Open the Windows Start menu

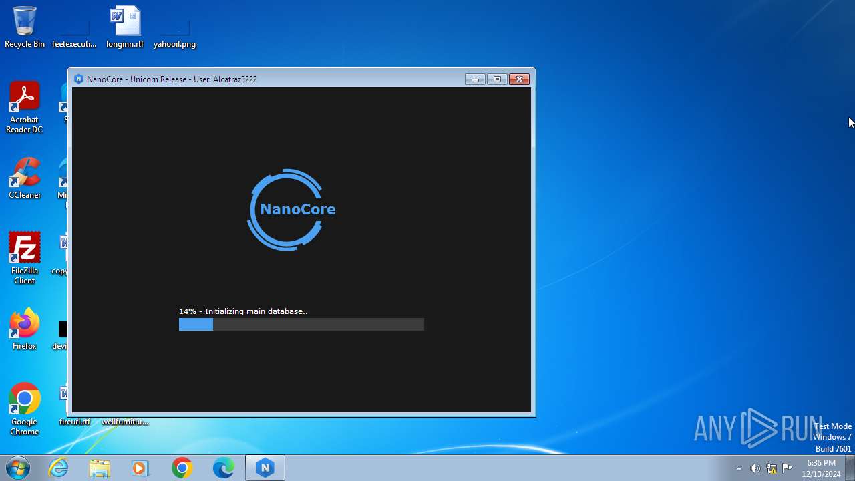pyautogui.click(x=18, y=468)
